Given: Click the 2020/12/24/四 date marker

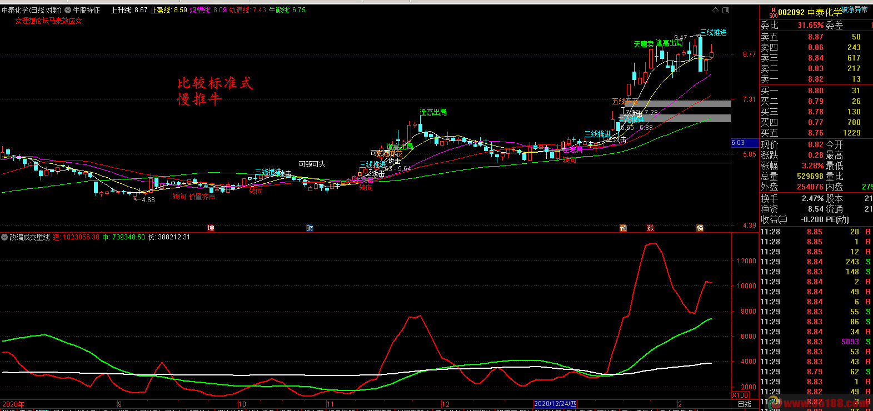Looking at the screenshot, I should coord(555,404).
